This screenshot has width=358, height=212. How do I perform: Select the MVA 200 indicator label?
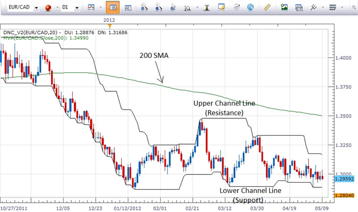point(46,38)
